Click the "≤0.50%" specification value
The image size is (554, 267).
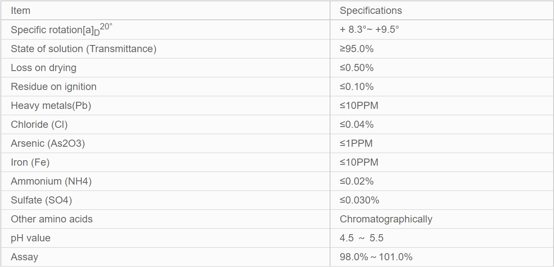(x=357, y=68)
